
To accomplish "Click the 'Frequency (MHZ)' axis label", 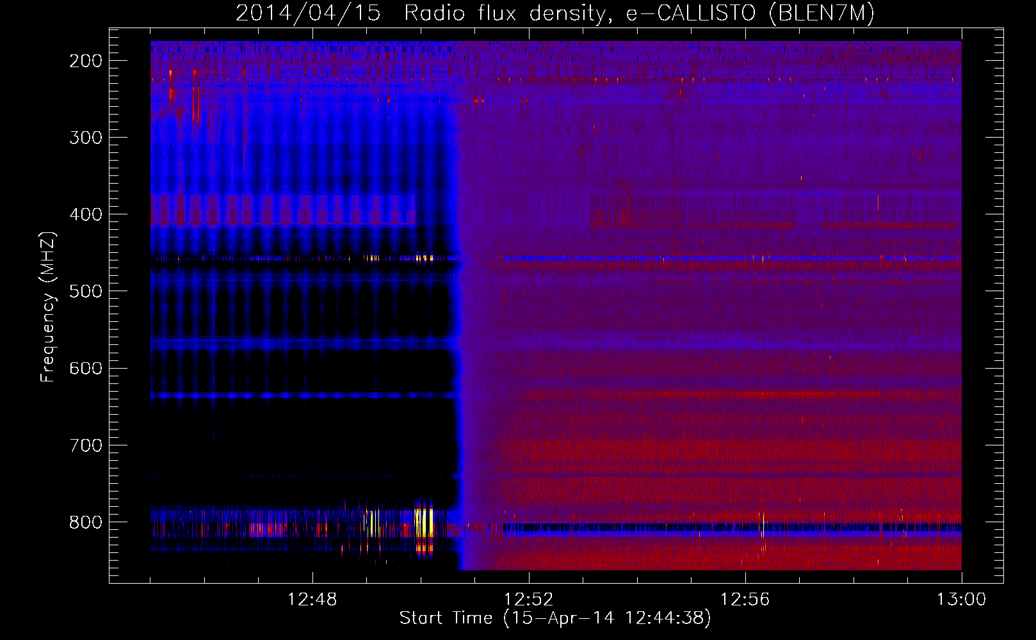I will point(48,307).
